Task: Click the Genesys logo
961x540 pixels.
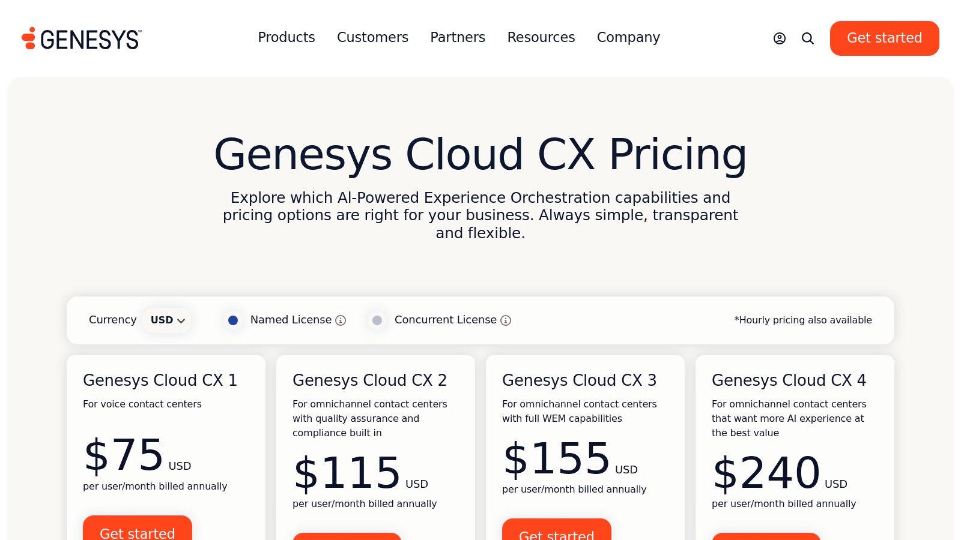Action: [82, 38]
